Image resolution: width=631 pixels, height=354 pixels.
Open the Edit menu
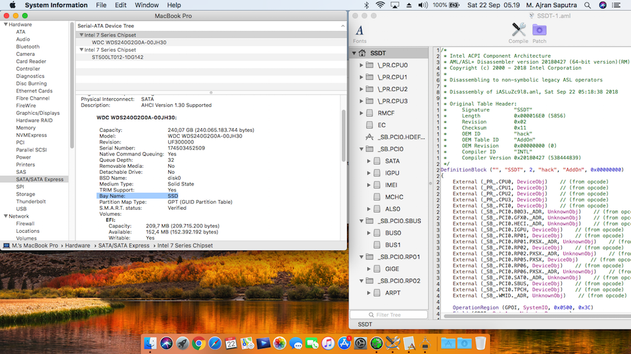pos(120,5)
